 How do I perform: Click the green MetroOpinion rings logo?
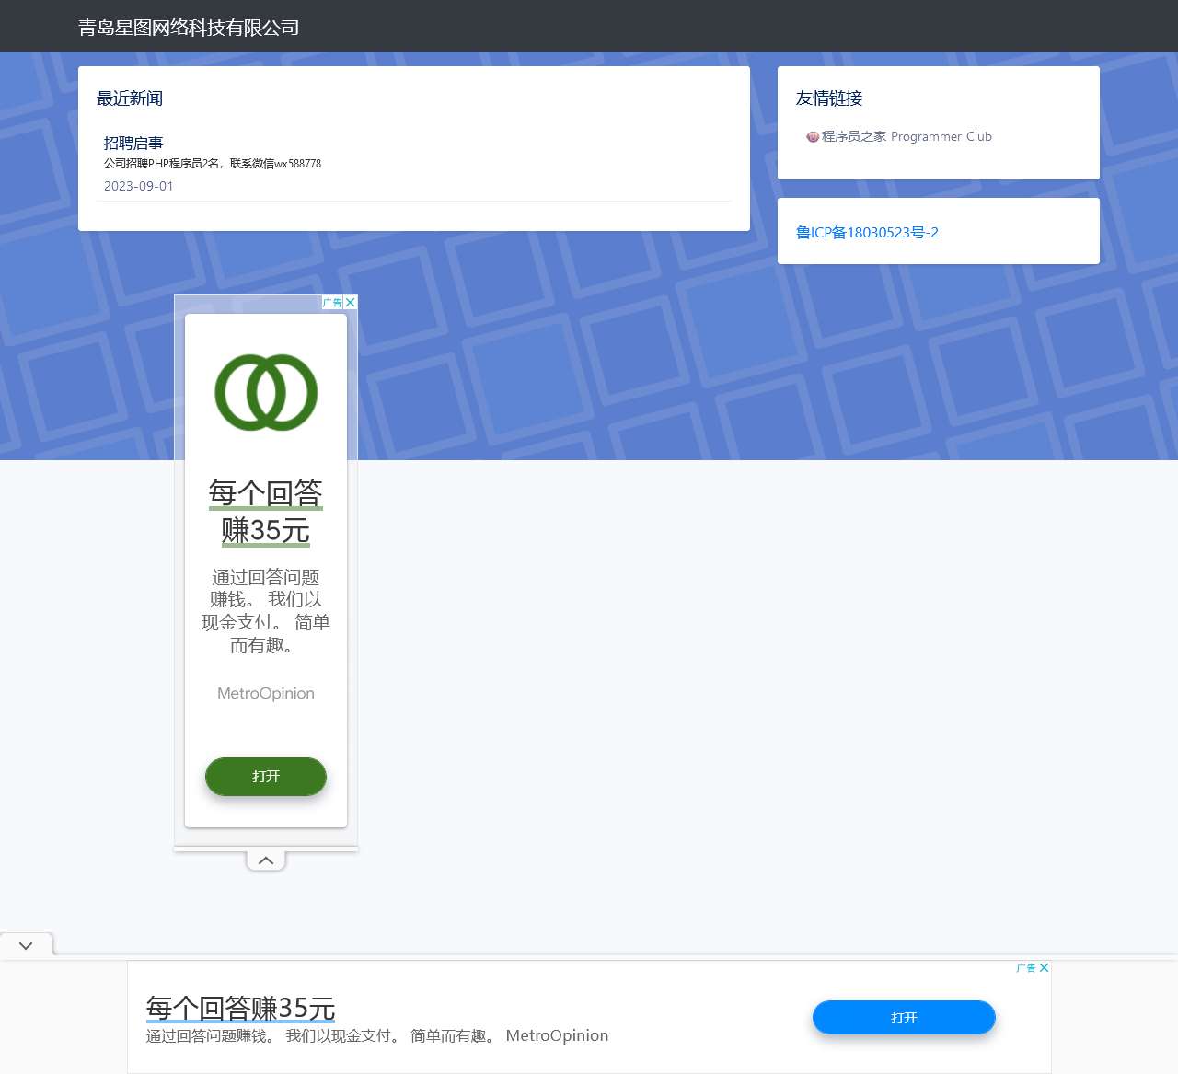coord(265,391)
